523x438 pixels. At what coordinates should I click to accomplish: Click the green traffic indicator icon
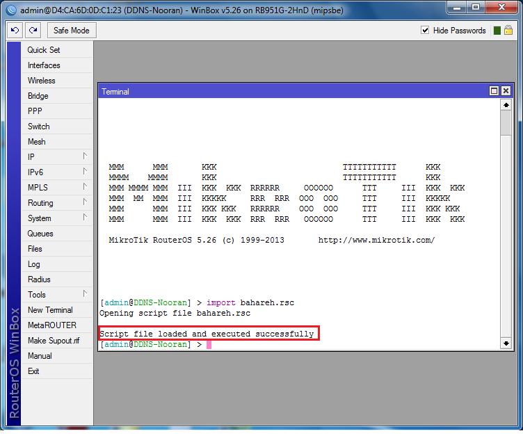coord(497,31)
